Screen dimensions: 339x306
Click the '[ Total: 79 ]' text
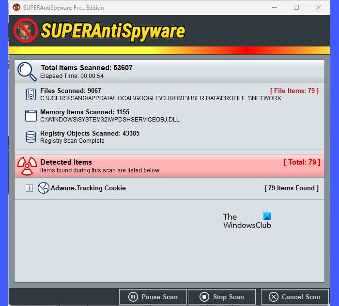302,162
